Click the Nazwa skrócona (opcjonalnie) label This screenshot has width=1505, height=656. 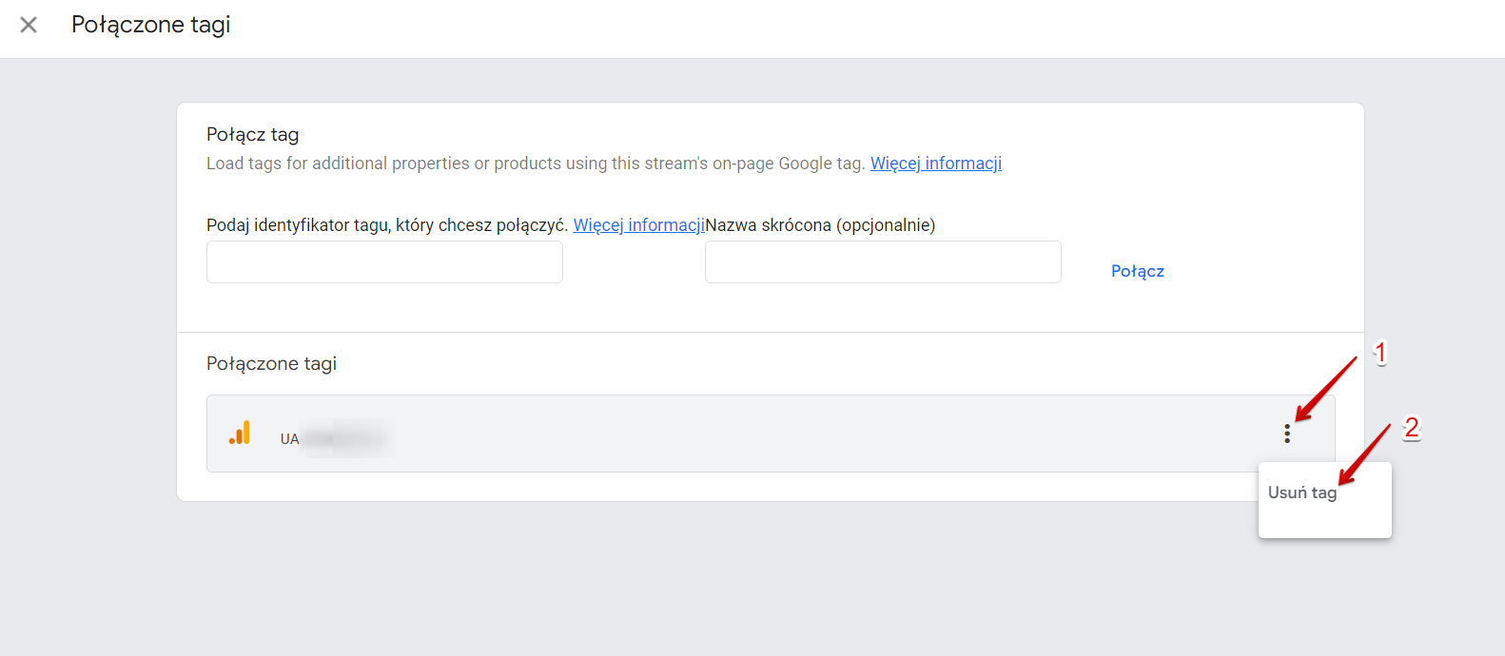click(x=820, y=225)
